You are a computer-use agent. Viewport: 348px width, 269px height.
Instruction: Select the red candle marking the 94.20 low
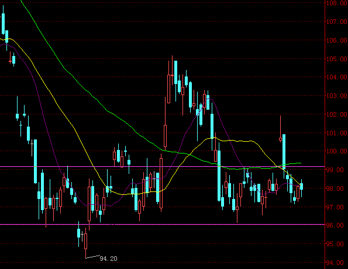[85, 243]
